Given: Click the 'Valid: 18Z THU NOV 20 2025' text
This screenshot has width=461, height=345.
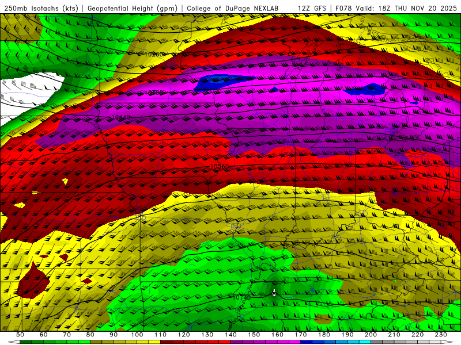Looking at the screenshot, I should [x=406, y=8].
